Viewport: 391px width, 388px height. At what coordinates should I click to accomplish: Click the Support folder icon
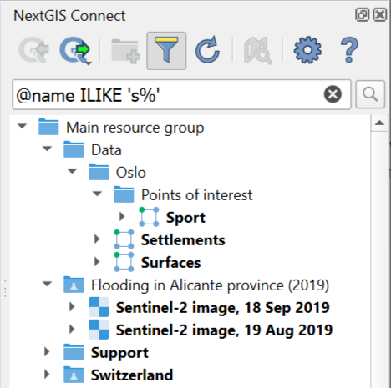click(x=74, y=352)
